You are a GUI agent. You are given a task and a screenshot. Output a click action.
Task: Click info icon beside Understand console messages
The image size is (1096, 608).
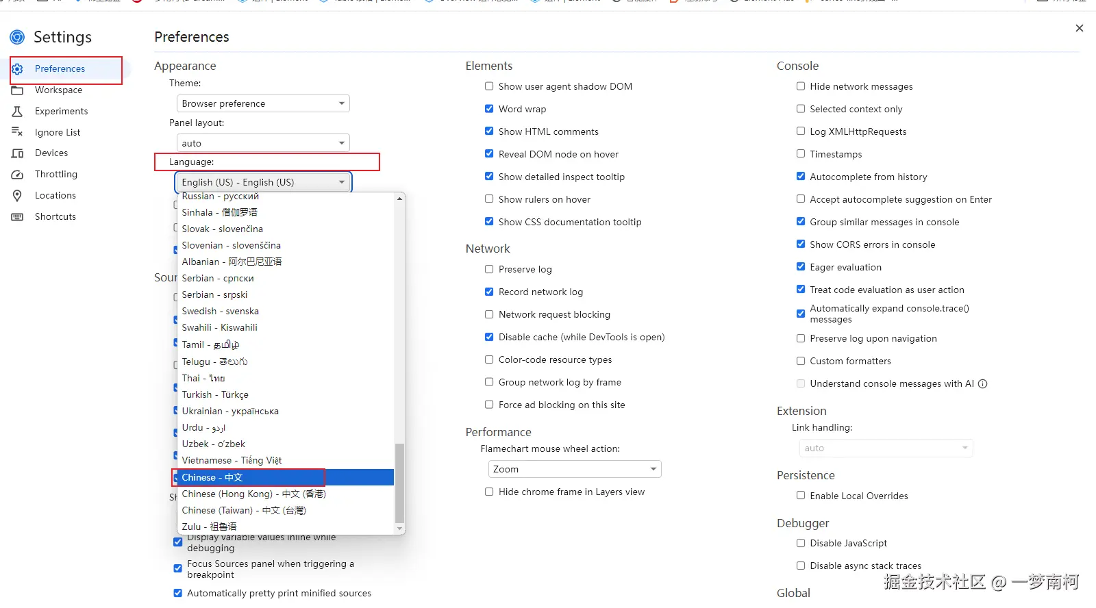(983, 384)
